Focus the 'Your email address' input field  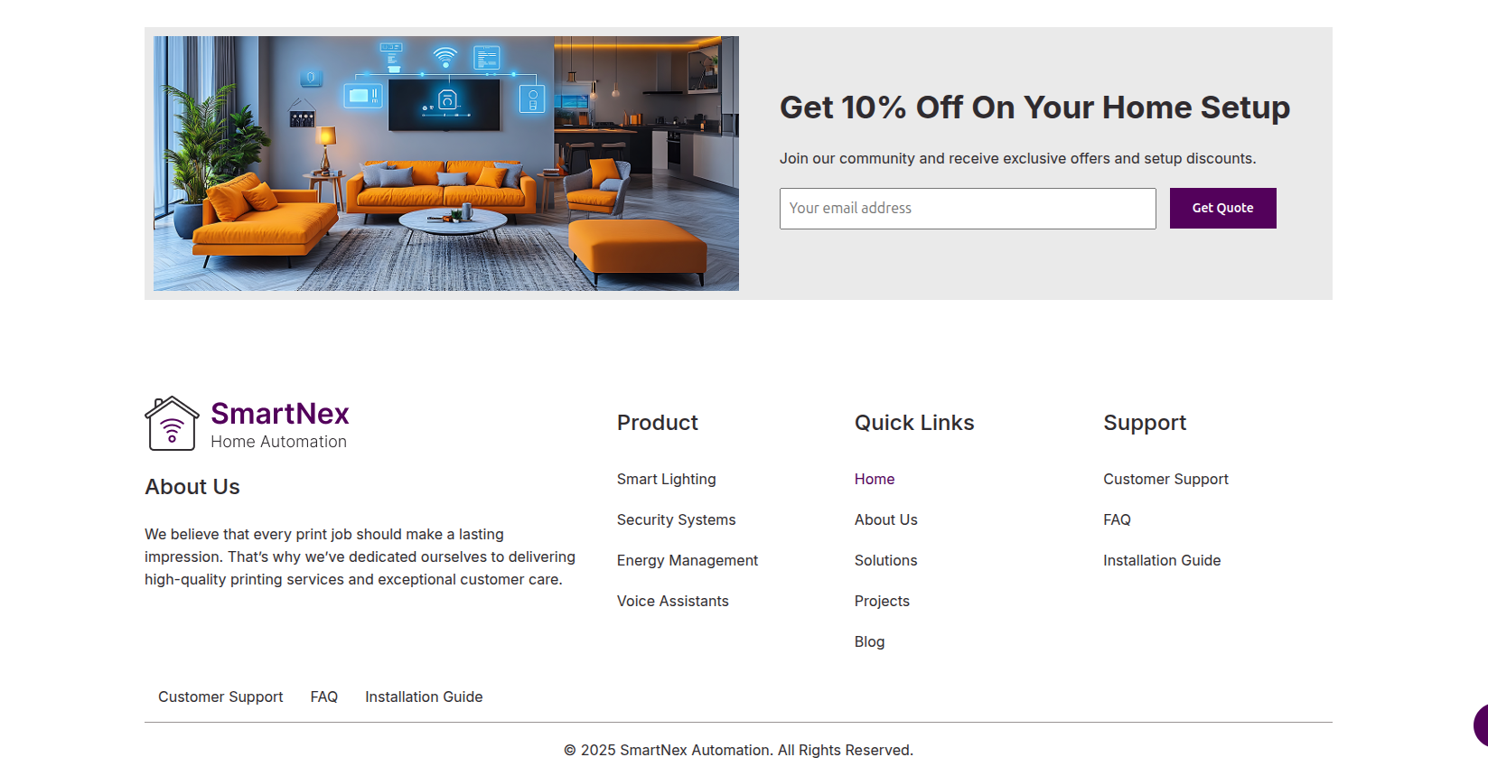click(967, 209)
